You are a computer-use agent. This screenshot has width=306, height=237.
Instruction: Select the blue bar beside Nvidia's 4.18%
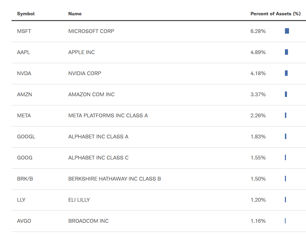(x=286, y=73)
